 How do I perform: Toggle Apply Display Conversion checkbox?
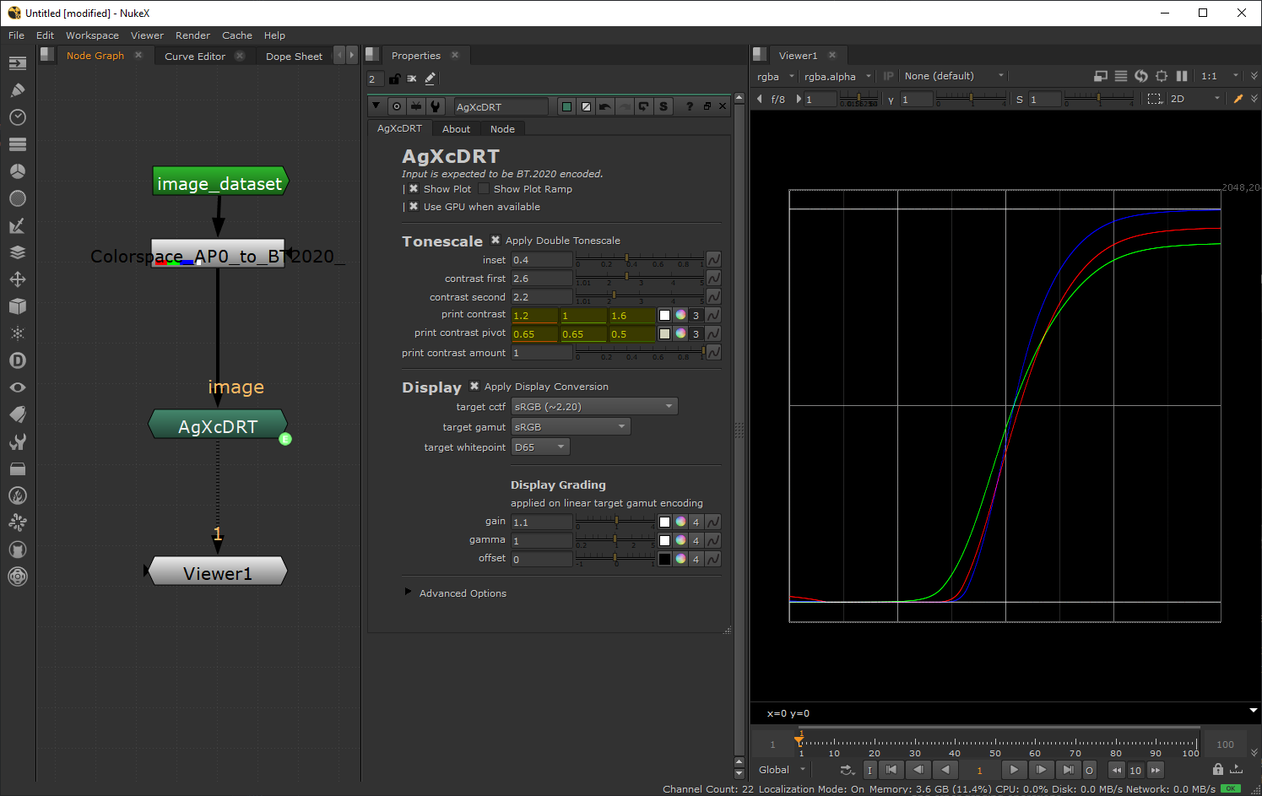coord(474,387)
